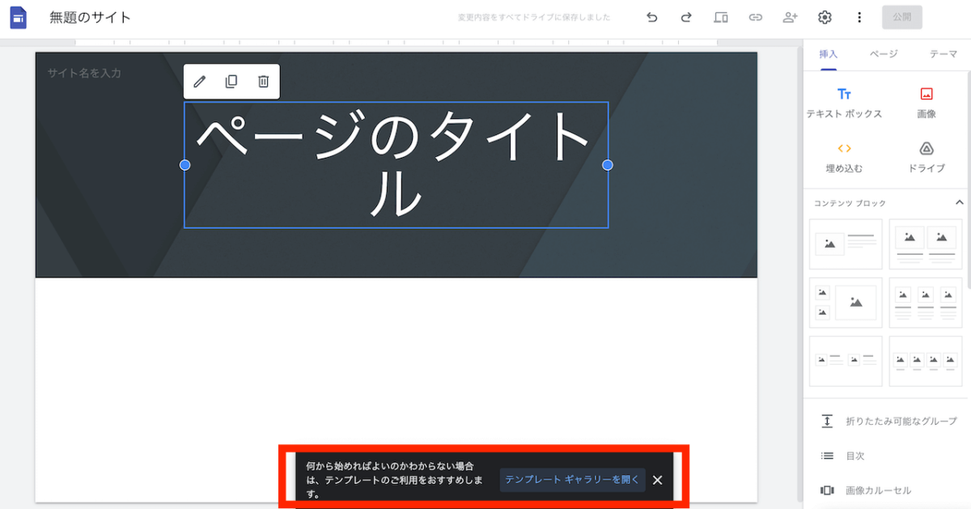
Task: Select the first content block layout thumbnail
Action: (846, 243)
